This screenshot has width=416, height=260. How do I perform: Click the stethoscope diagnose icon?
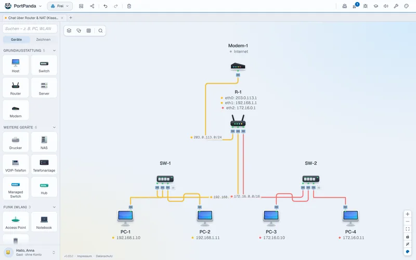pos(79,31)
